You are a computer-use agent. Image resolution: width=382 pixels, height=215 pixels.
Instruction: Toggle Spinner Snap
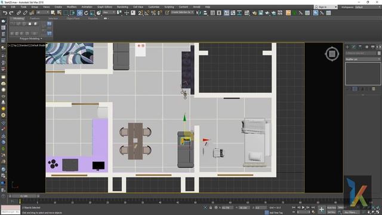(x=160, y=13)
